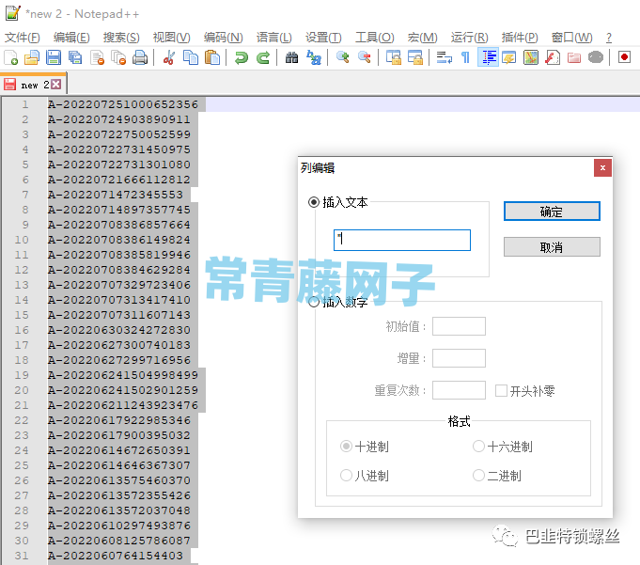This screenshot has height=565, width=640.
Task: Open the 编码(N) menu
Action: coord(224,38)
